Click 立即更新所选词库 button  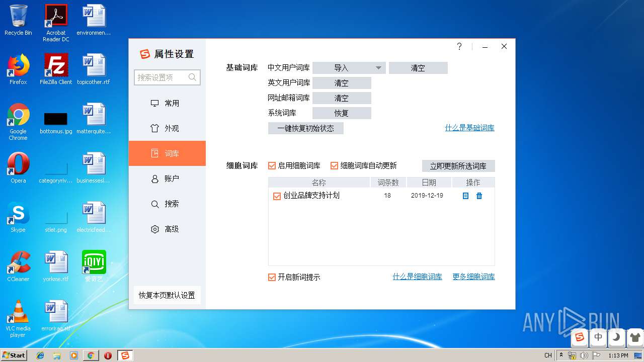point(458,166)
